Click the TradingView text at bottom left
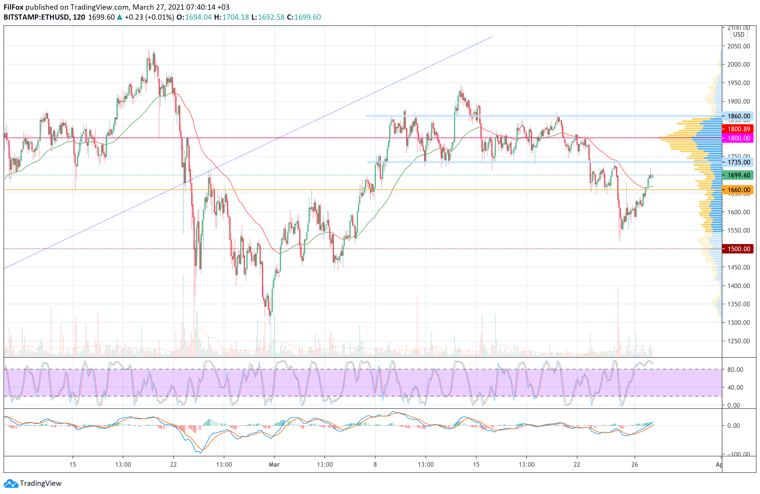This screenshot has width=760, height=494. pyautogui.click(x=41, y=483)
